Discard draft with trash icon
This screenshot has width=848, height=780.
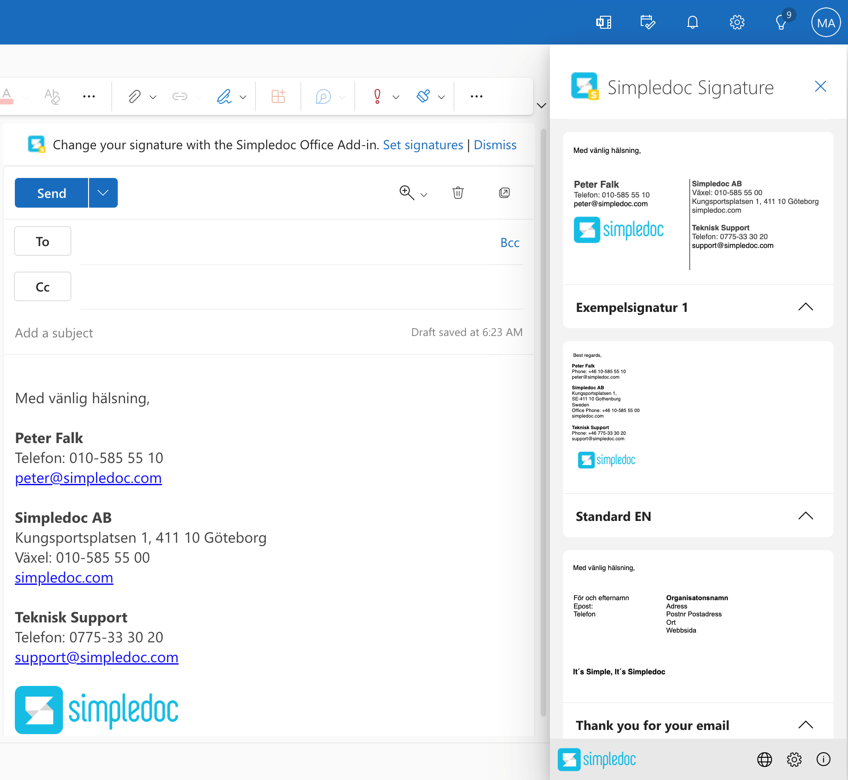pyautogui.click(x=458, y=193)
